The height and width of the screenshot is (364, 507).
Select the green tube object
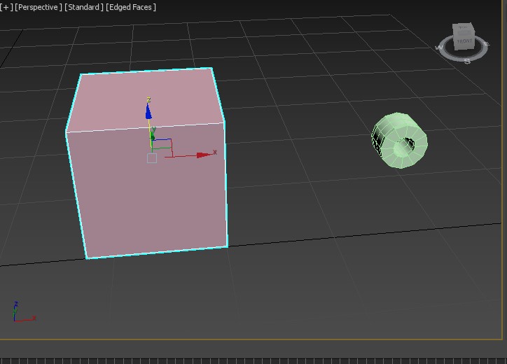[400, 140]
